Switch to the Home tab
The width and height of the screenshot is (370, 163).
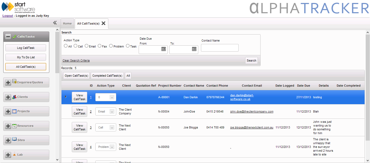(67, 23)
